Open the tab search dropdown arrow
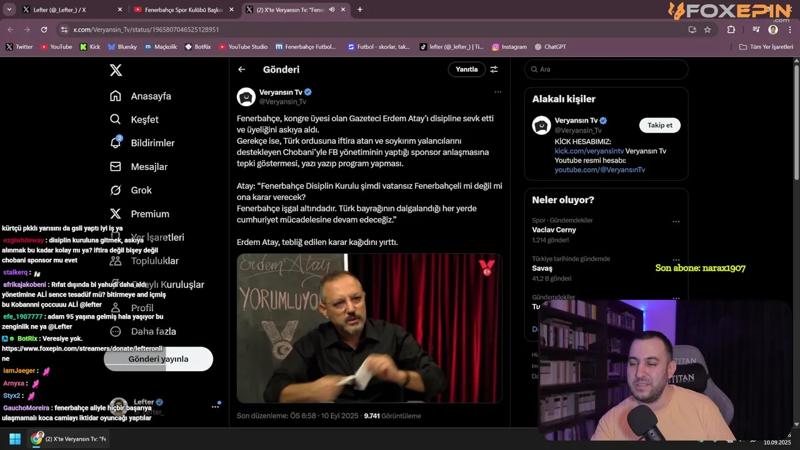Screen dimensions: 800x450 click(9, 9)
